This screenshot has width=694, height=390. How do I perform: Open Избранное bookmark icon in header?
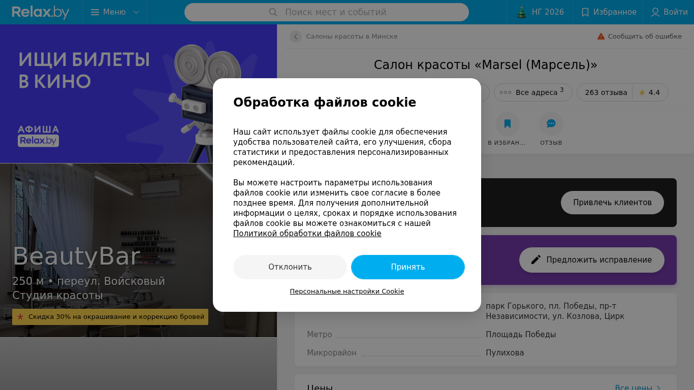(585, 12)
